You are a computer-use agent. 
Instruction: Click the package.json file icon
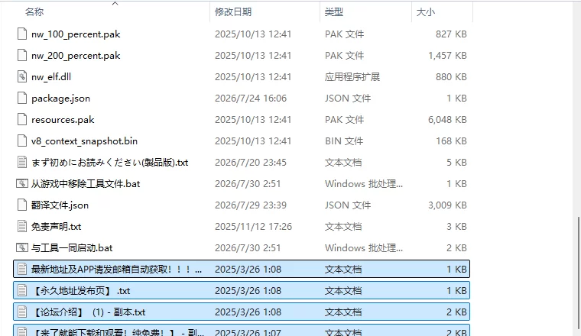click(22, 99)
